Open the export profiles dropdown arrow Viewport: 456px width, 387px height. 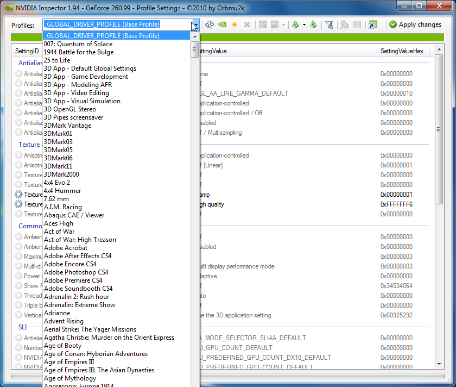(304, 24)
